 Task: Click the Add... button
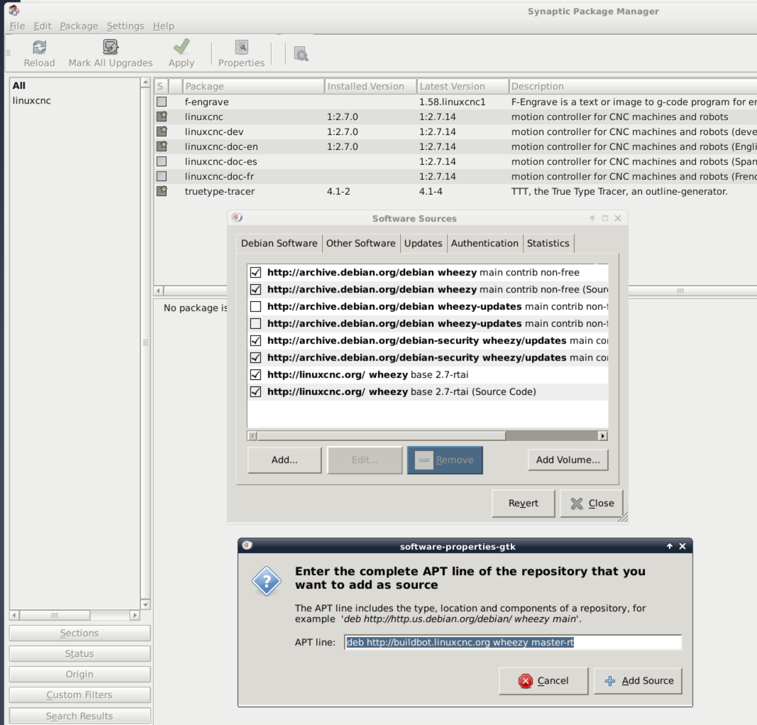tap(284, 460)
